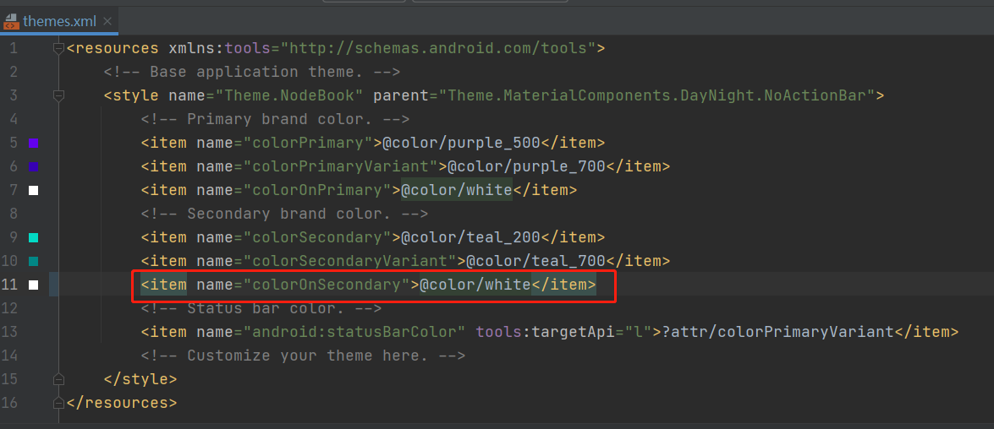Switch to the themes.xml editor tab
The image size is (994, 429).
pyautogui.click(x=59, y=21)
